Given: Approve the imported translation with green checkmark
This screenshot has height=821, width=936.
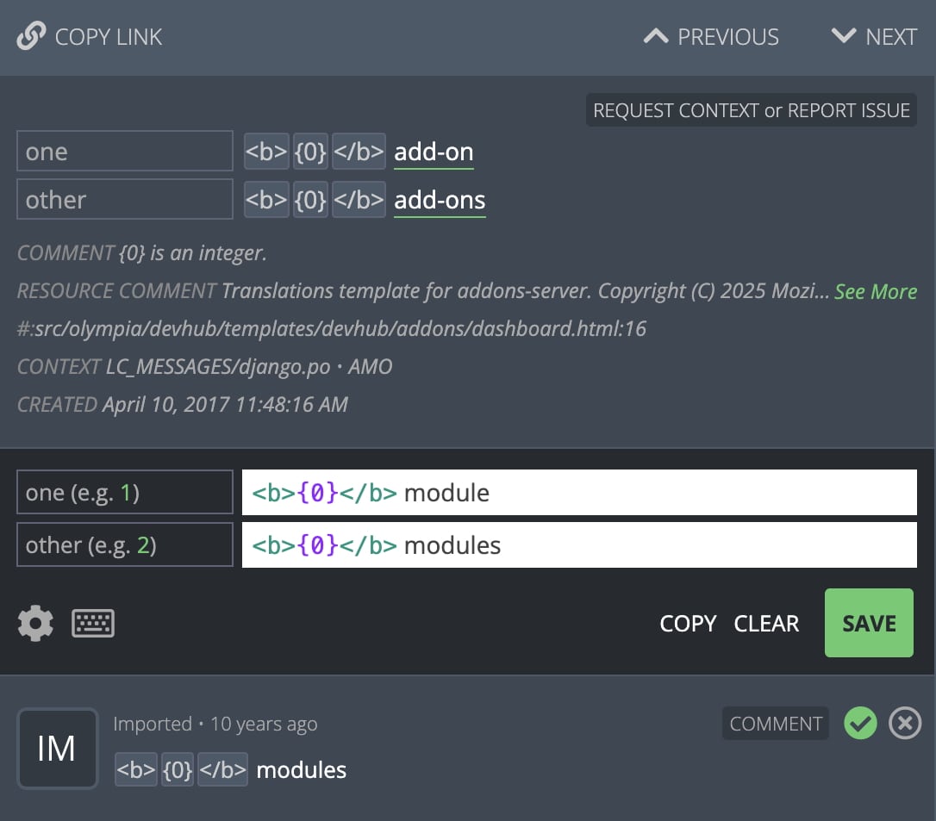Looking at the screenshot, I should (x=860, y=724).
